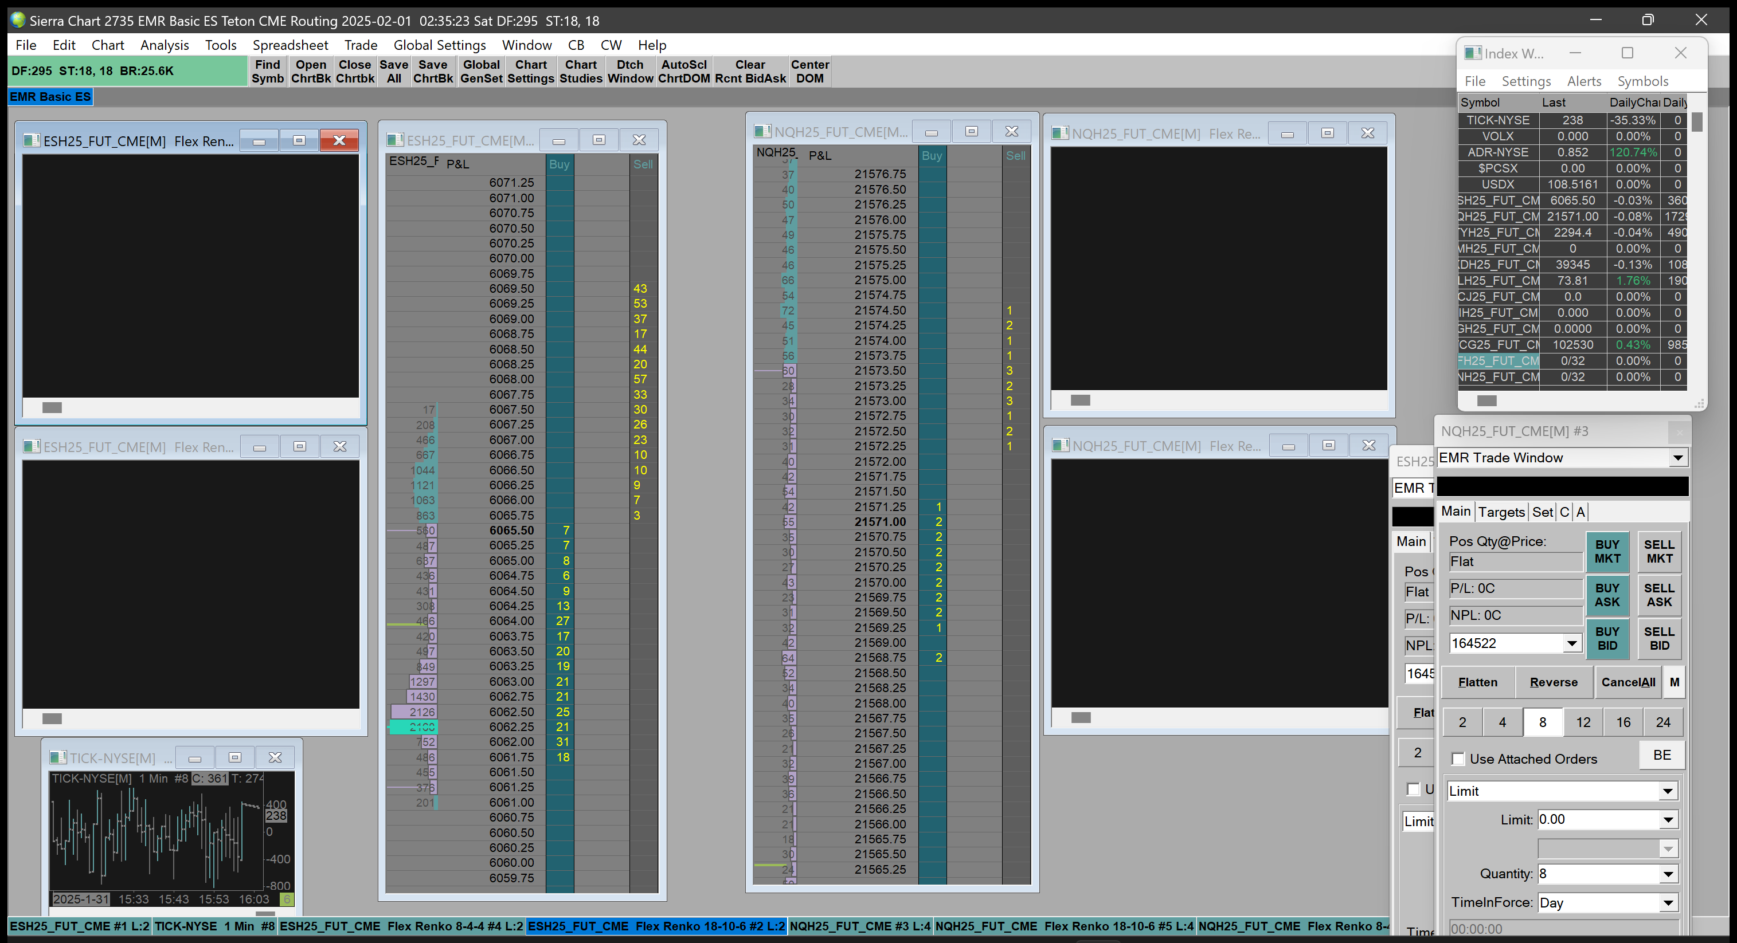
Task: Click the NQH25 price ladder window's title icon
Action: pyautogui.click(x=762, y=131)
